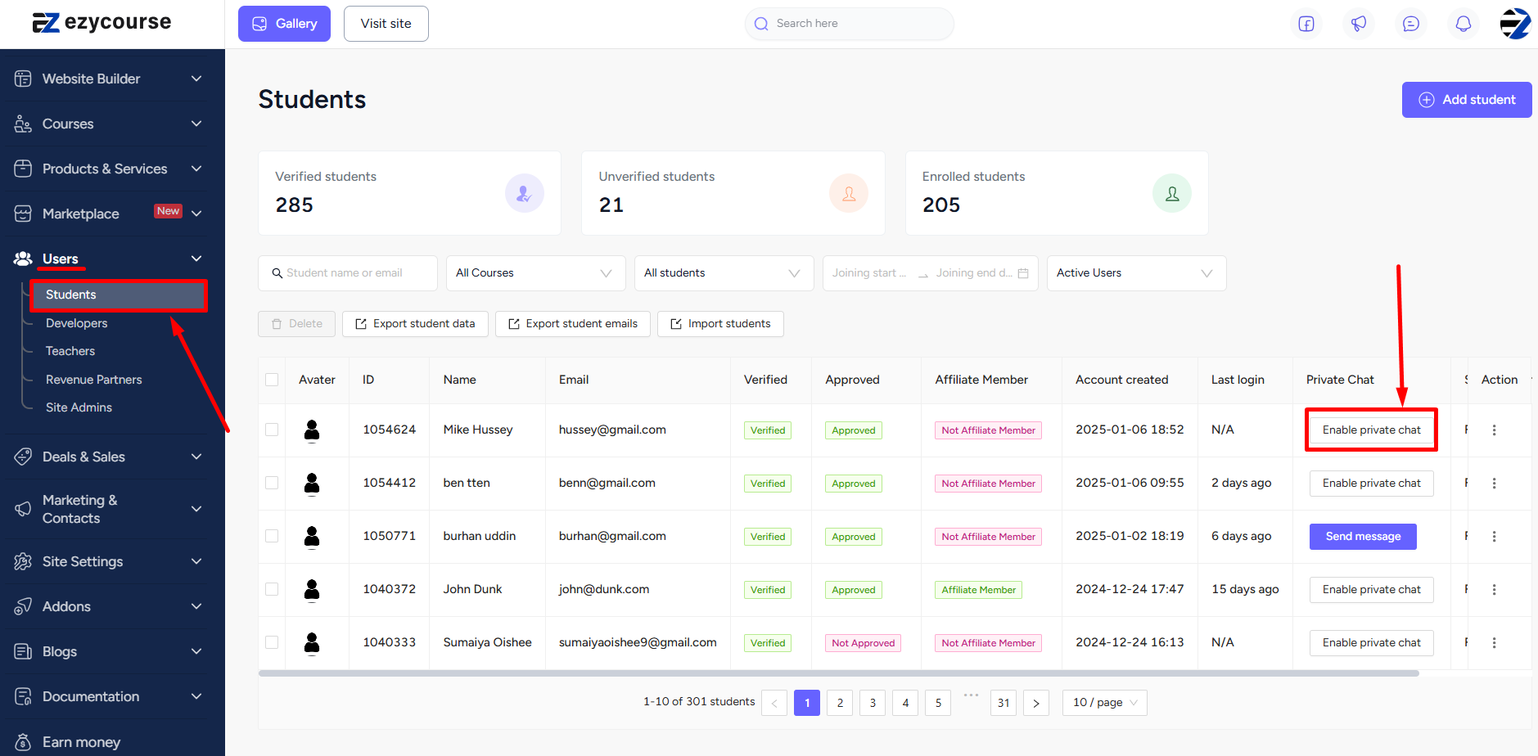Click the Website Builder sidebar icon
The height and width of the screenshot is (756, 1538).
coord(23,79)
